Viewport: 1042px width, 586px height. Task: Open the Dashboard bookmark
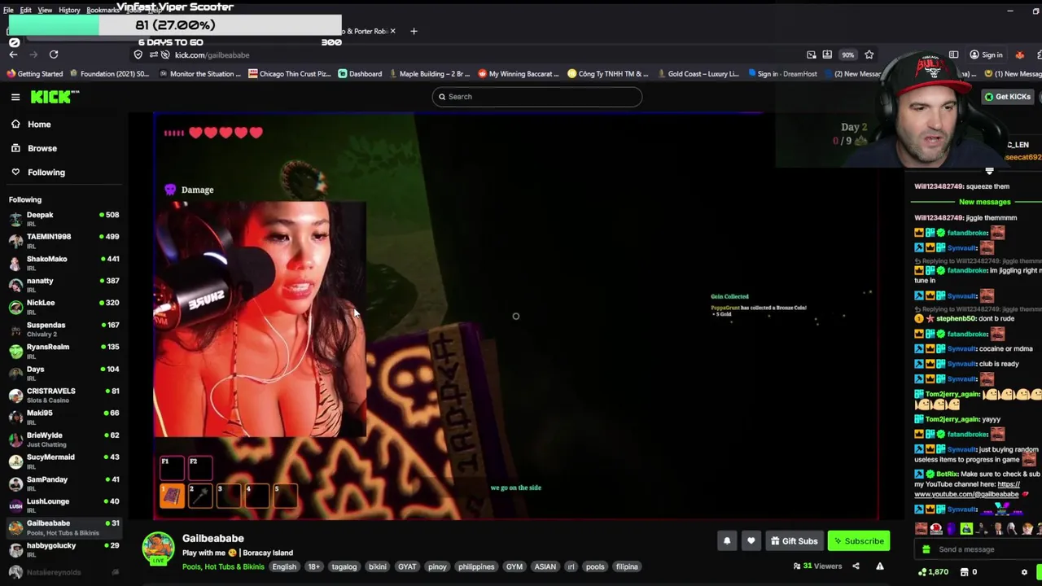pyautogui.click(x=359, y=73)
